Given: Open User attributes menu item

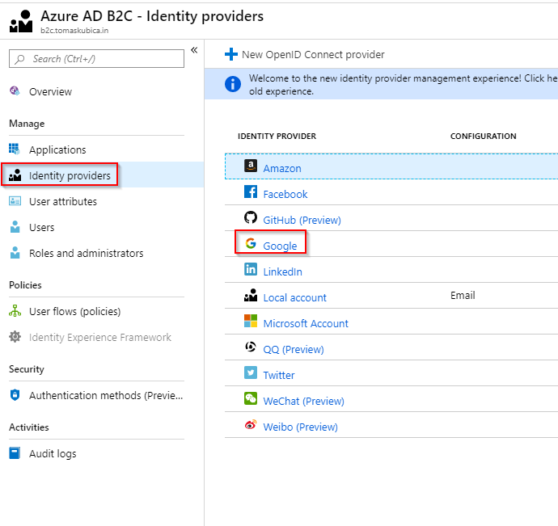Looking at the screenshot, I should (62, 202).
